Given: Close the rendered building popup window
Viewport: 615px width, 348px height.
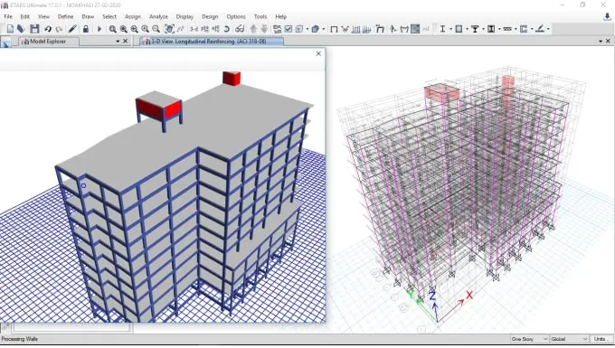Looking at the screenshot, I should pyautogui.click(x=318, y=53).
